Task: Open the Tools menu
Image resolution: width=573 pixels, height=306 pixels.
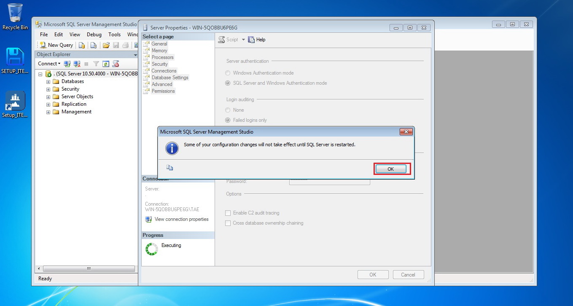Action: tap(114, 35)
